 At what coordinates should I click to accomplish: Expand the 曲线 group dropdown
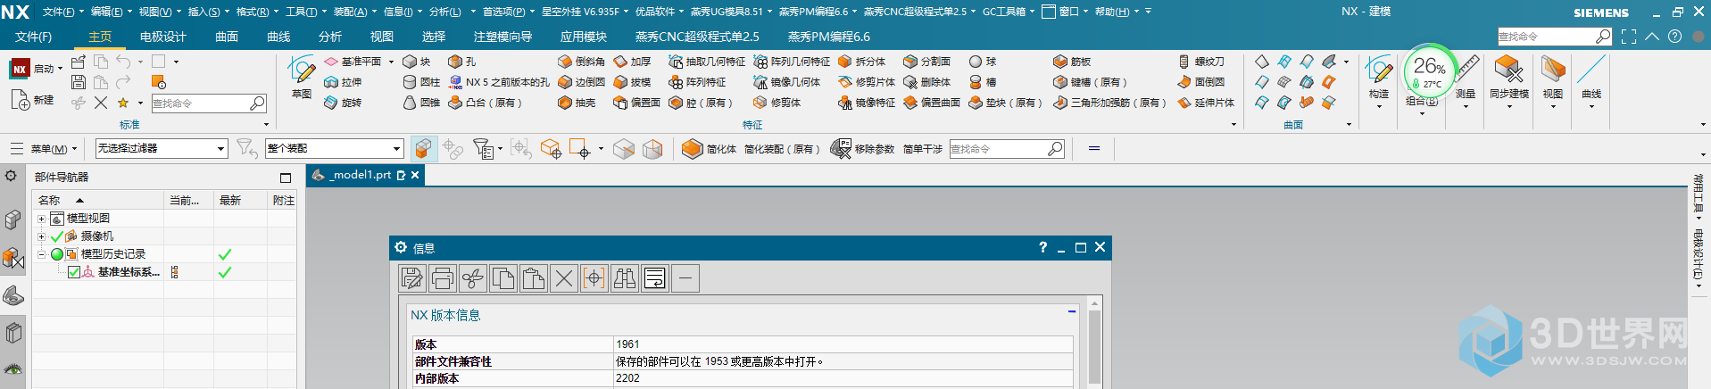point(1591,106)
